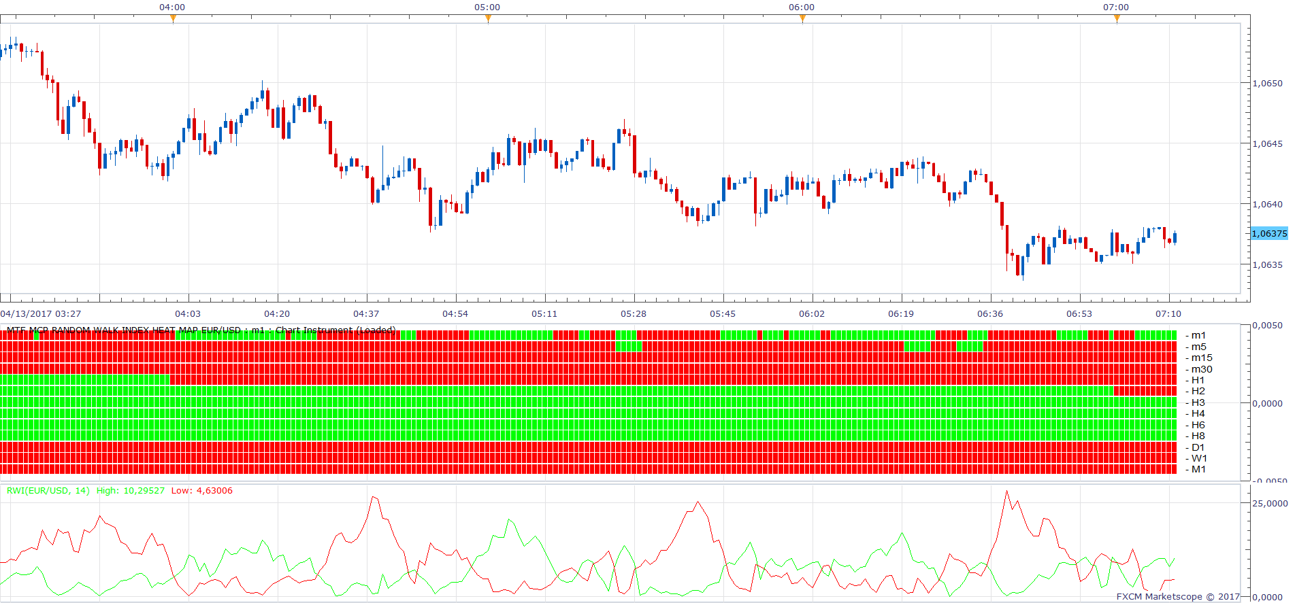
Task: Select the W1 heat map row label
Action: point(1196,458)
